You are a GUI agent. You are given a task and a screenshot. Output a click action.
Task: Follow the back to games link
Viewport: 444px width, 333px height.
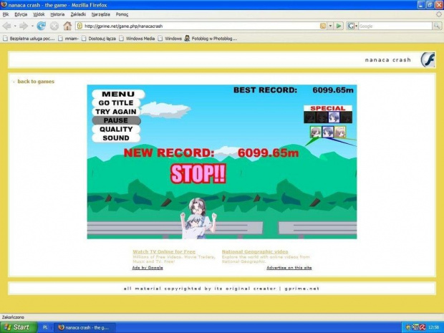(36, 82)
